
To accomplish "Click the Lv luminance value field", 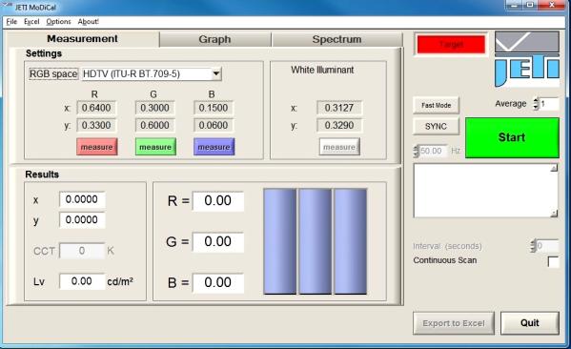I will click(x=82, y=281).
